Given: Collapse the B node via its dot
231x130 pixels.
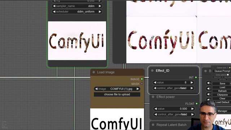Looking at the screenshot, I should coord(205,71).
